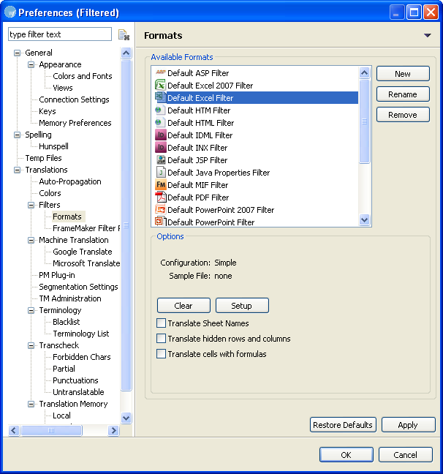Select Untranslatable under Transcheck
Image resolution: width=443 pixels, height=474 pixels.
(x=78, y=392)
